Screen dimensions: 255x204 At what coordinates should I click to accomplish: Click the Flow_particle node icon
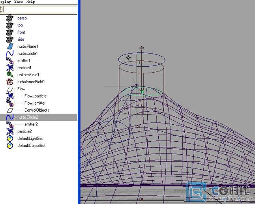click(10, 96)
